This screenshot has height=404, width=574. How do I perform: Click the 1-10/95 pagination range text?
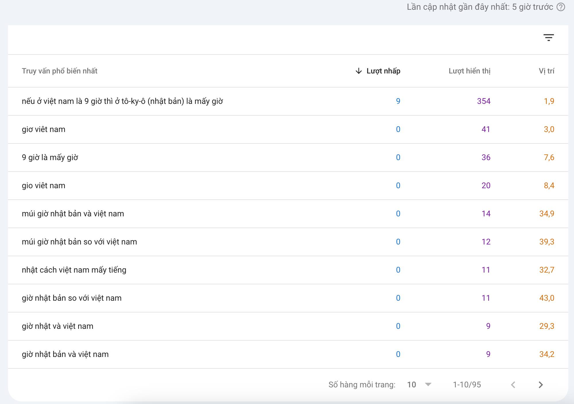[x=467, y=385]
